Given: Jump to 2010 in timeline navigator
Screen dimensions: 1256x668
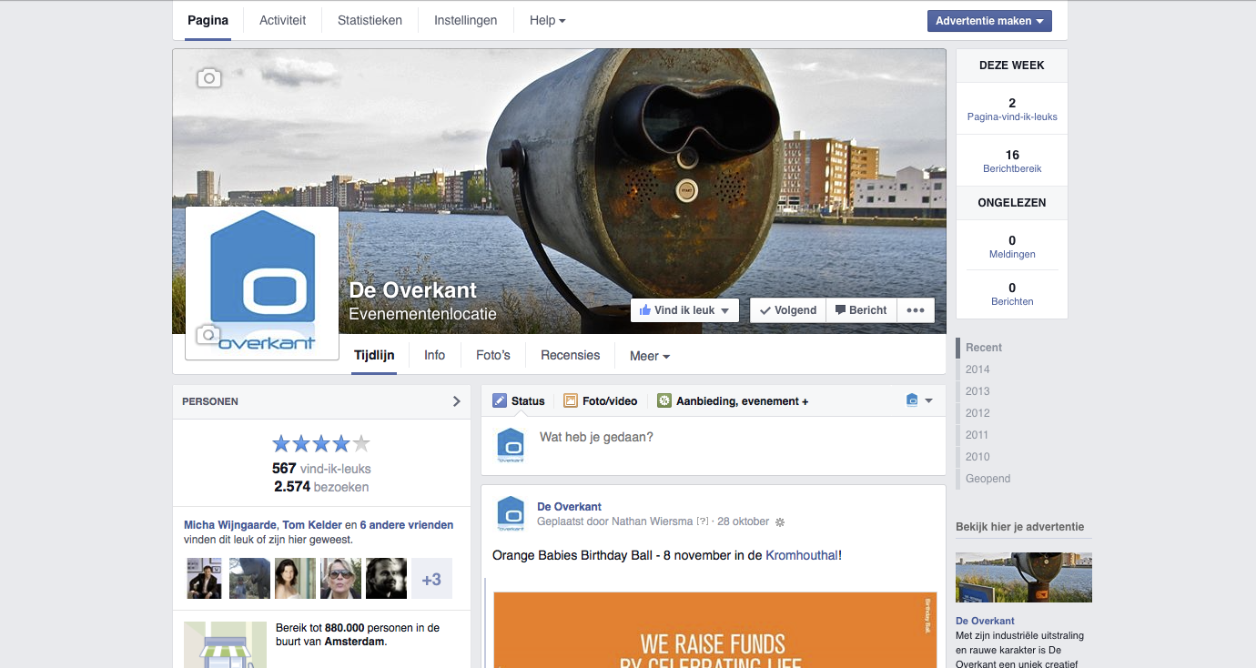Looking at the screenshot, I should click(x=977, y=457).
